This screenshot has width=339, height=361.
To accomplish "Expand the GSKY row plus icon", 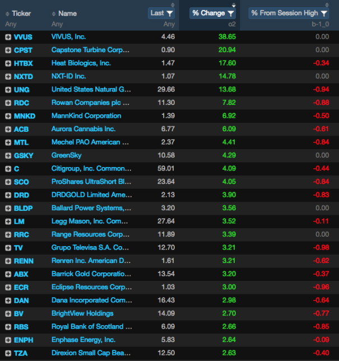I will (x=8, y=156).
